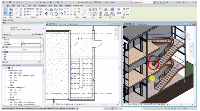Viewport: 200px width, 111px height.
Task: Select the Rotate tool (circular arrow icon)
Action: [56, 14]
